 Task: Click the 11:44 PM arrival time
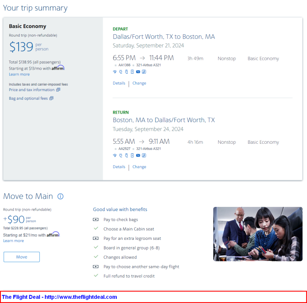162,58
